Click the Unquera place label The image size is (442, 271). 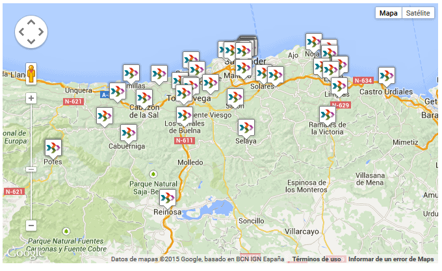pos(79,90)
